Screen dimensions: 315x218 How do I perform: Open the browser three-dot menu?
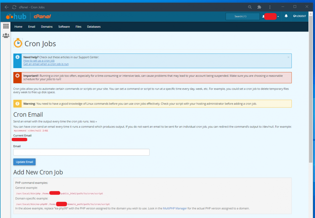click(x=270, y=7)
